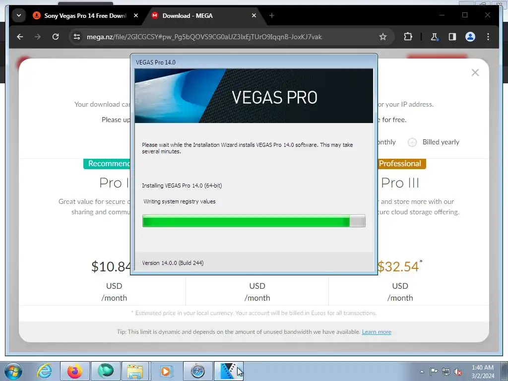Open the Action Center flag icon
Viewport: 508px width, 381px height.
coord(434,372)
